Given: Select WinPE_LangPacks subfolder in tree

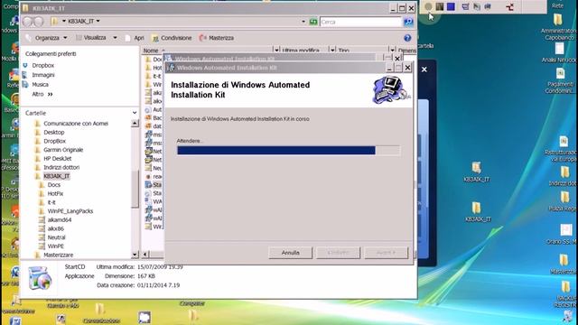Looking at the screenshot, I should tap(70, 211).
